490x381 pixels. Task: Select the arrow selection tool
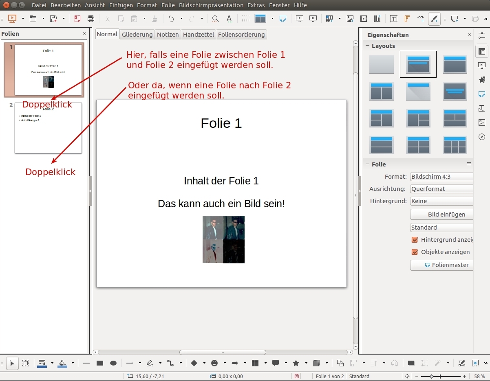12,363
